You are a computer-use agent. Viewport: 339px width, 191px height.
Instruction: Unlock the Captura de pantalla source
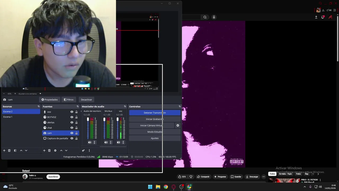tap(77, 138)
